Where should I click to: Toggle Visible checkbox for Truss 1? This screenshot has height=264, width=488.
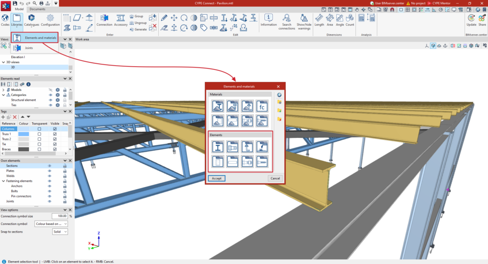coord(55,134)
